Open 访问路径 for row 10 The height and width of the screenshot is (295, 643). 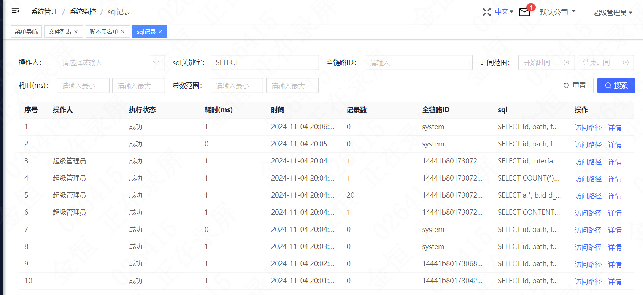(588, 282)
